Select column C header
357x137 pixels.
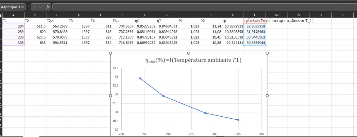pyautogui.click(x=57, y=15)
